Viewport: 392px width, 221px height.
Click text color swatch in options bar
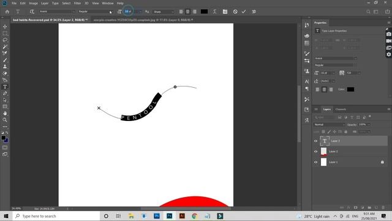pyautogui.click(x=204, y=12)
